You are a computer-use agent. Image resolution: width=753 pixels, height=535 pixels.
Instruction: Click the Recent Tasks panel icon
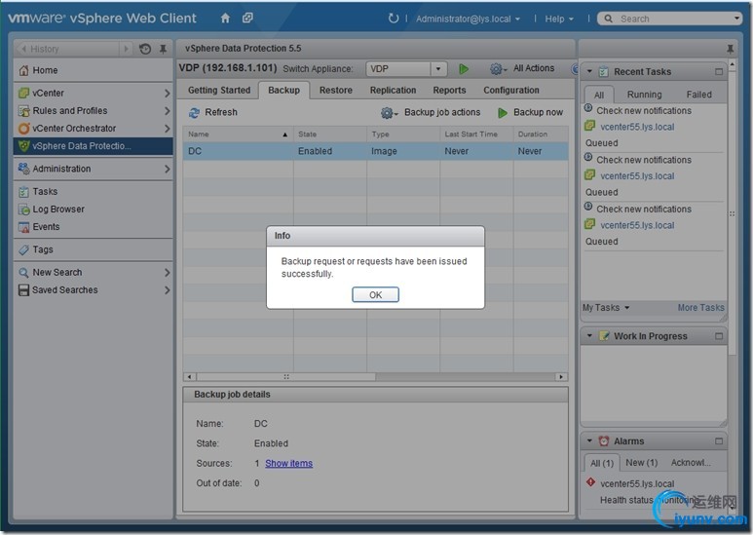coord(603,72)
